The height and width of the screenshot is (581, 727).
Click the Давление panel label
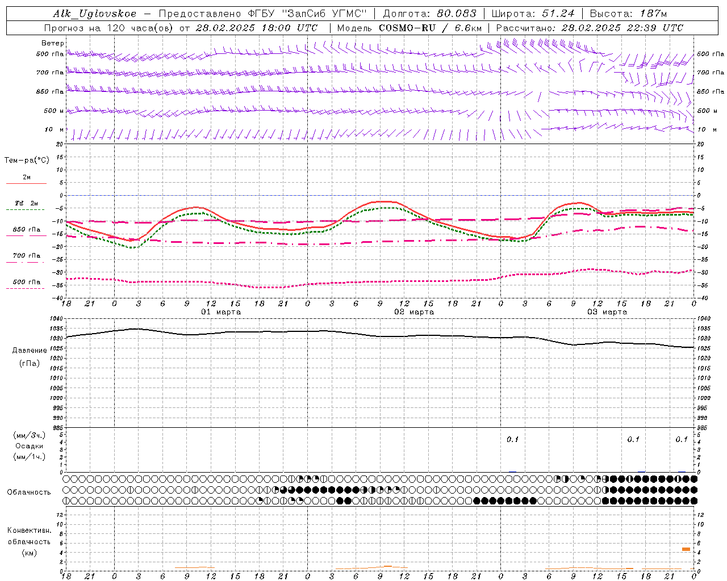[x=30, y=351]
